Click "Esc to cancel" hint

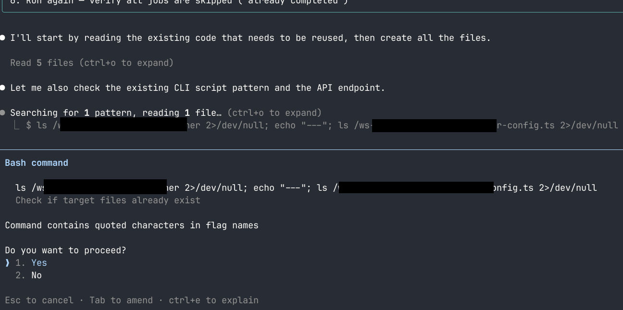[39, 300]
